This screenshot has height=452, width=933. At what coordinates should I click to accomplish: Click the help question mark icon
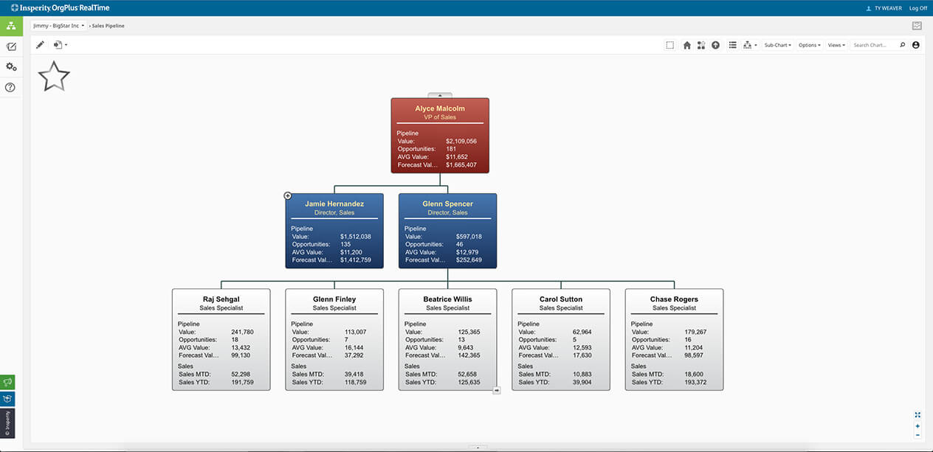pyautogui.click(x=10, y=87)
